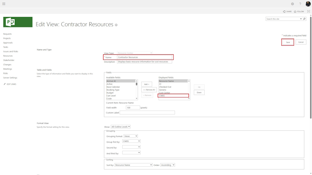This screenshot has height=175, width=312.
Task: Click into the Description input field
Action: click(145, 62)
